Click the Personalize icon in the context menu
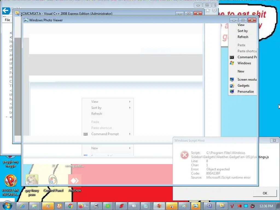 click(x=232, y=92)
